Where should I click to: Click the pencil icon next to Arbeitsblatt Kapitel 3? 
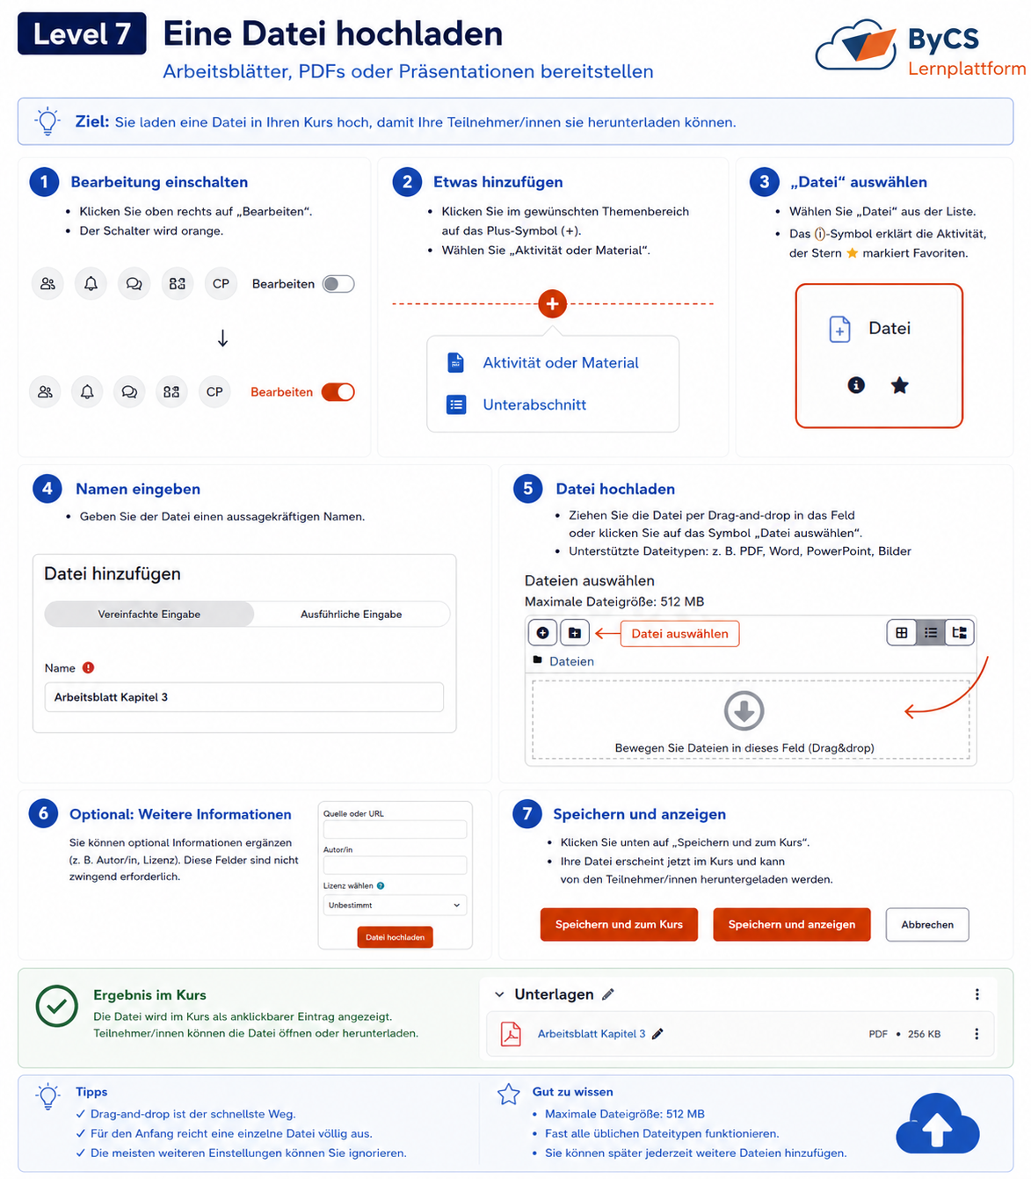pyautogui.click(x=657, y=1034)
